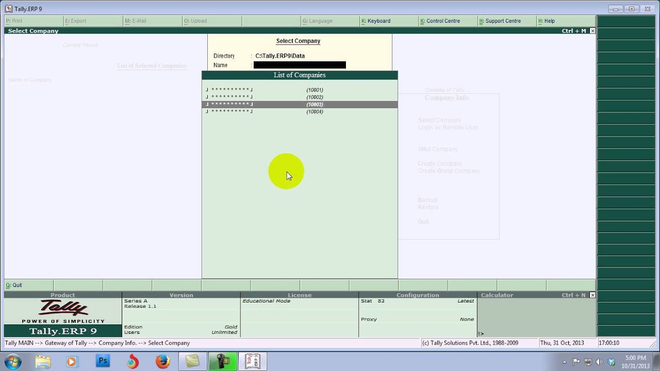Select company with code (10002)

pyautogui.click(x=300, y=97)
